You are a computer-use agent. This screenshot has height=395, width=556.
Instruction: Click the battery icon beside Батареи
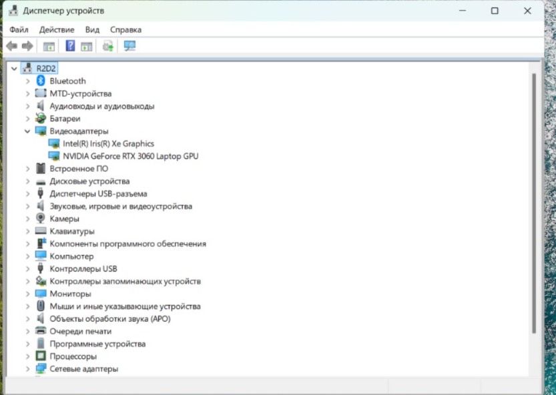click(41, 118)
